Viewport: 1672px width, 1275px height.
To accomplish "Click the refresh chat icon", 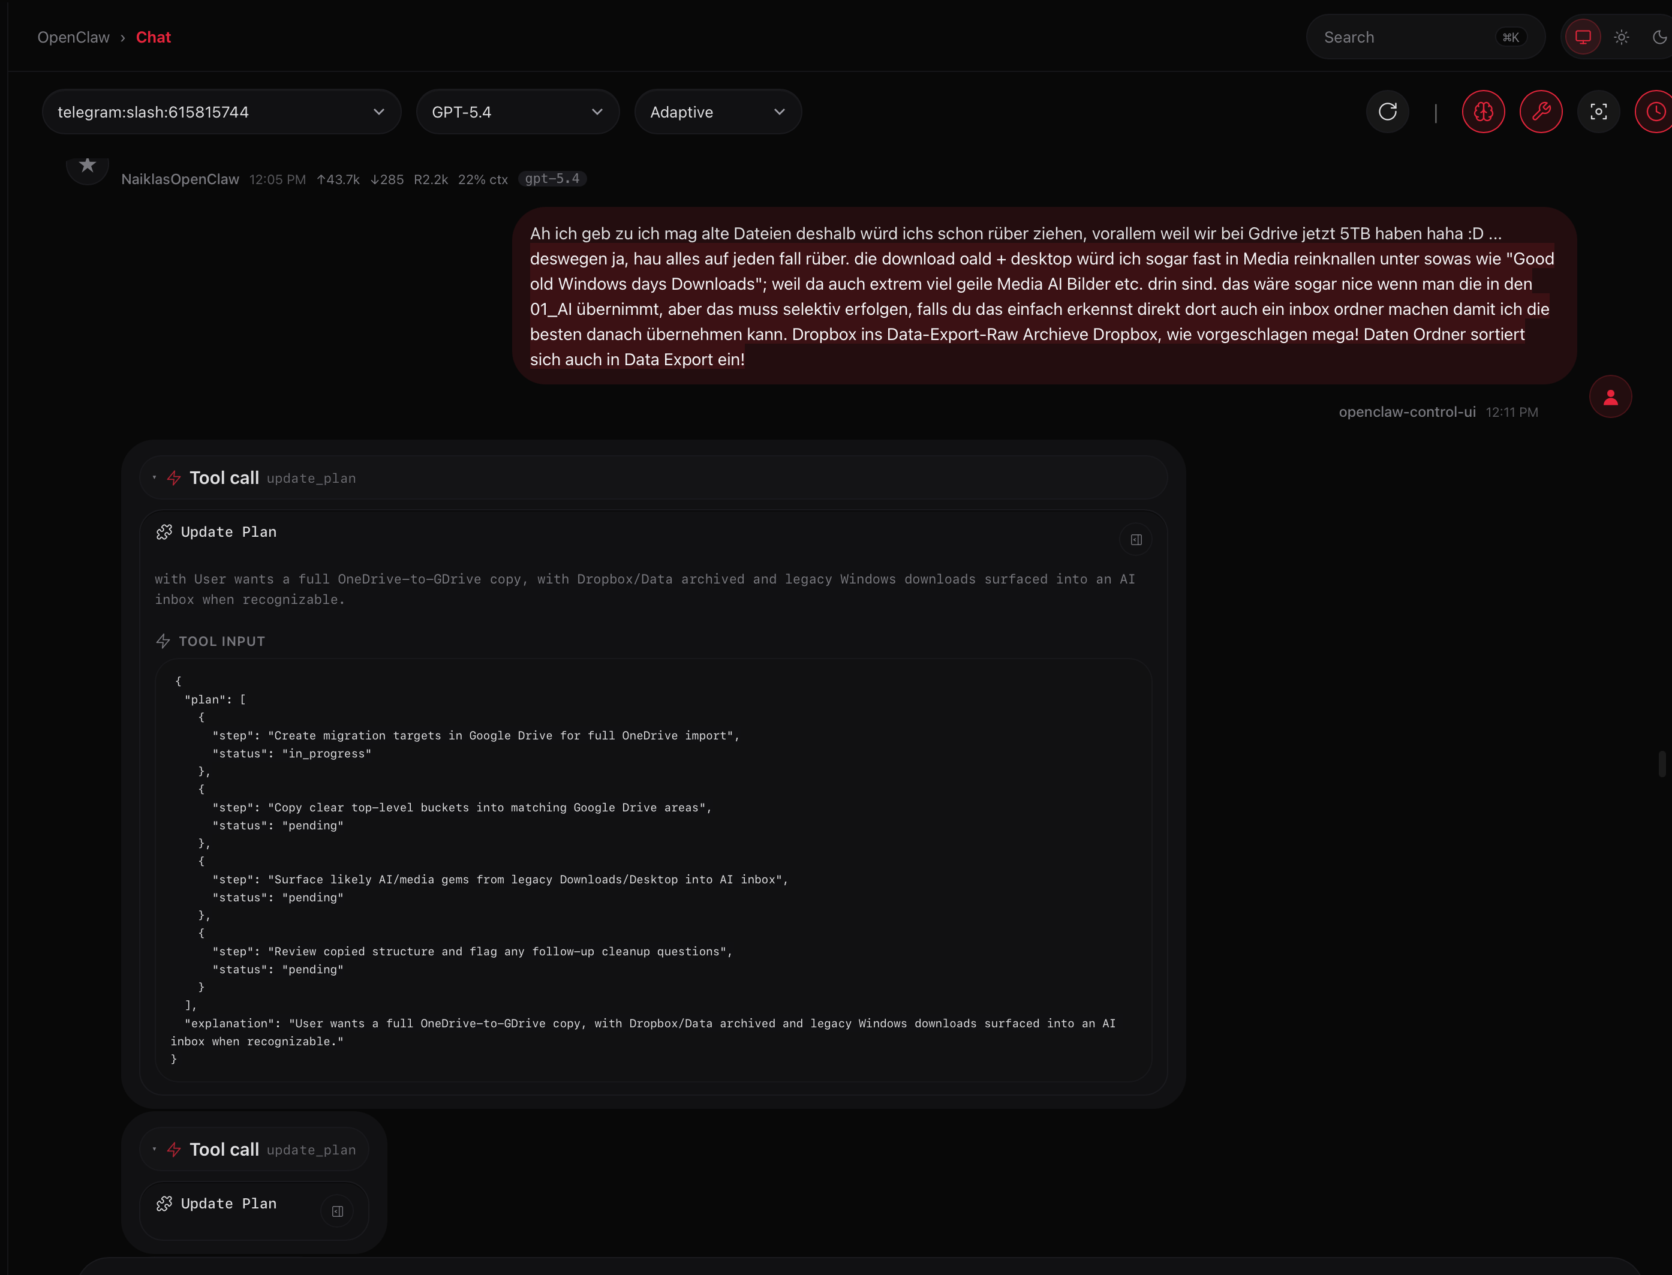I will [x=1387, y=112].
